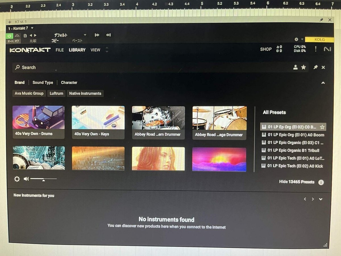Click the 比較 compare button
341x256 pixels.
(33, 41)
